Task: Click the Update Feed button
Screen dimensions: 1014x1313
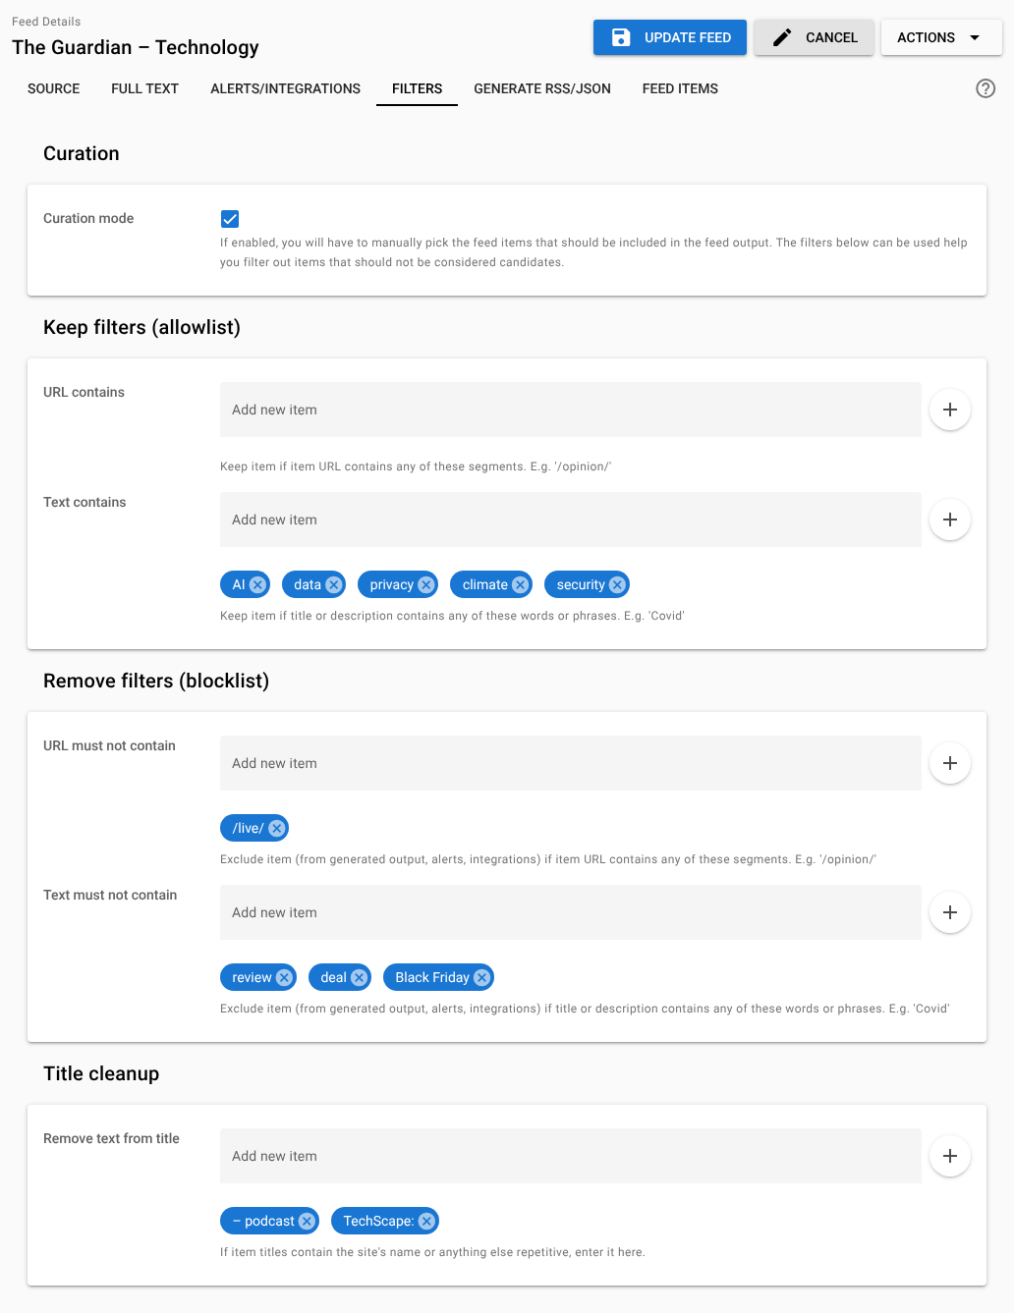Action: 670,37
